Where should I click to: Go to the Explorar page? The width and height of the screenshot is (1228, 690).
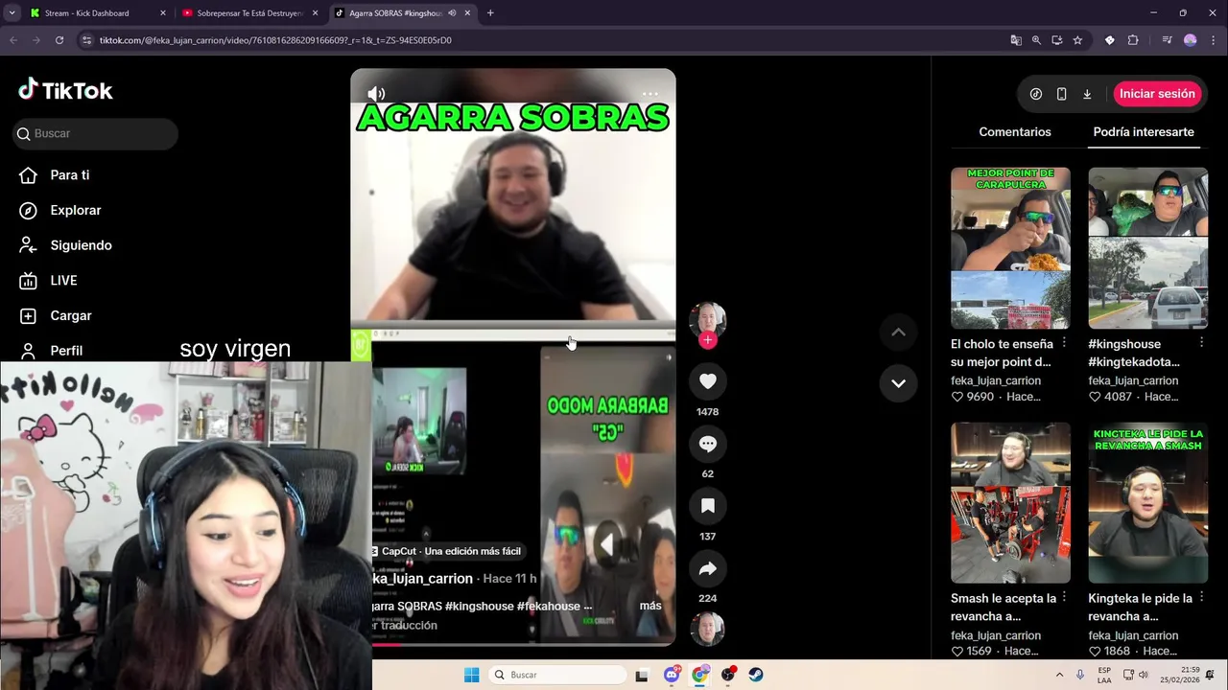point(59,210)
